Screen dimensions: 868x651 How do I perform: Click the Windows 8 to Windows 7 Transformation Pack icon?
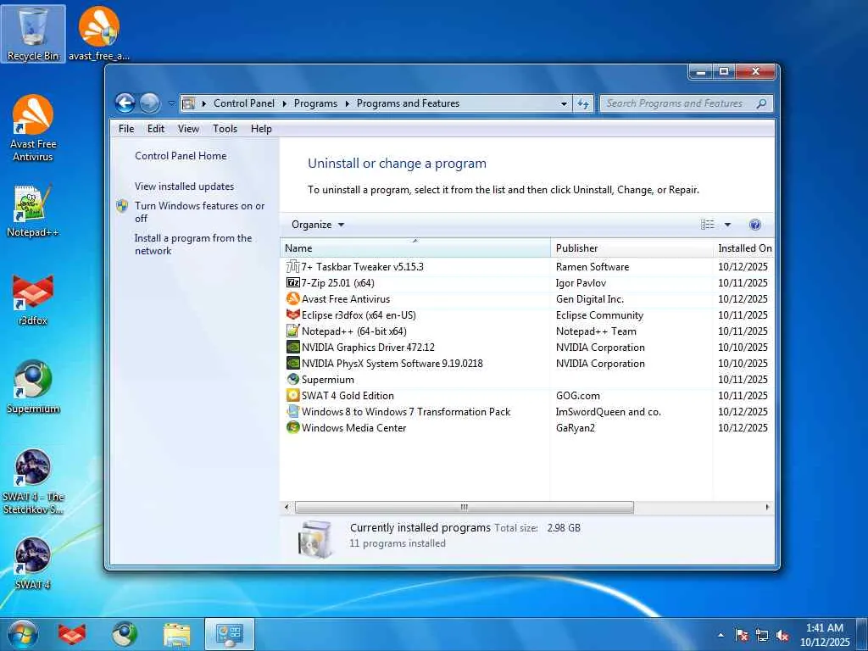[x=292, y=411]
